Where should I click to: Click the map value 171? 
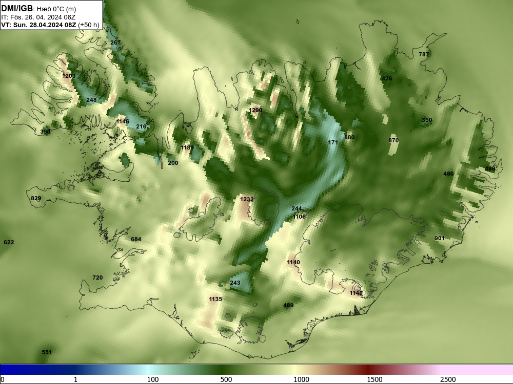333,142
